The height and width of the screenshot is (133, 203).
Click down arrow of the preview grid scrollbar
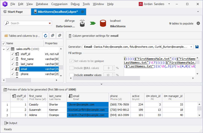(x=199, y=115)
